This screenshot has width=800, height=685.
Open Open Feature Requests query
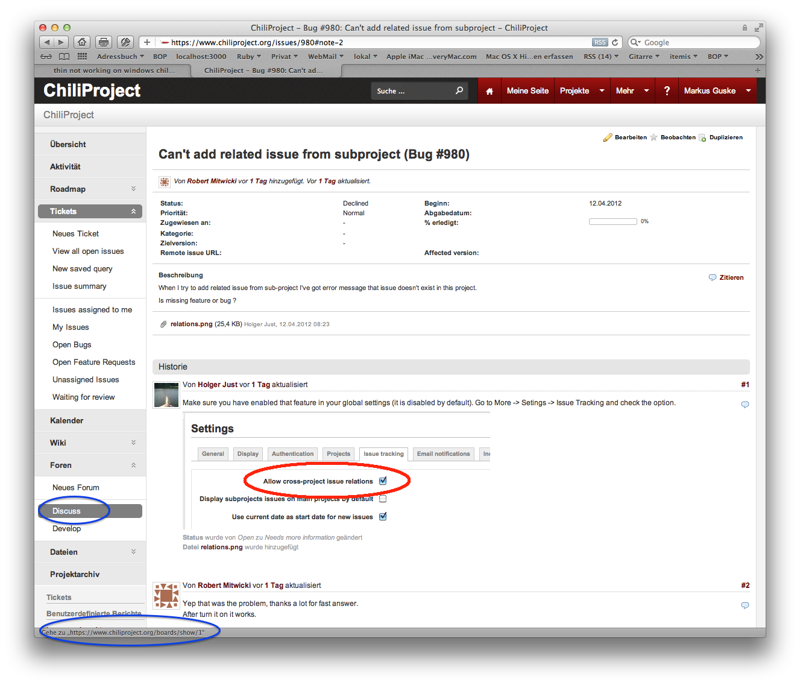click(93, 362)
